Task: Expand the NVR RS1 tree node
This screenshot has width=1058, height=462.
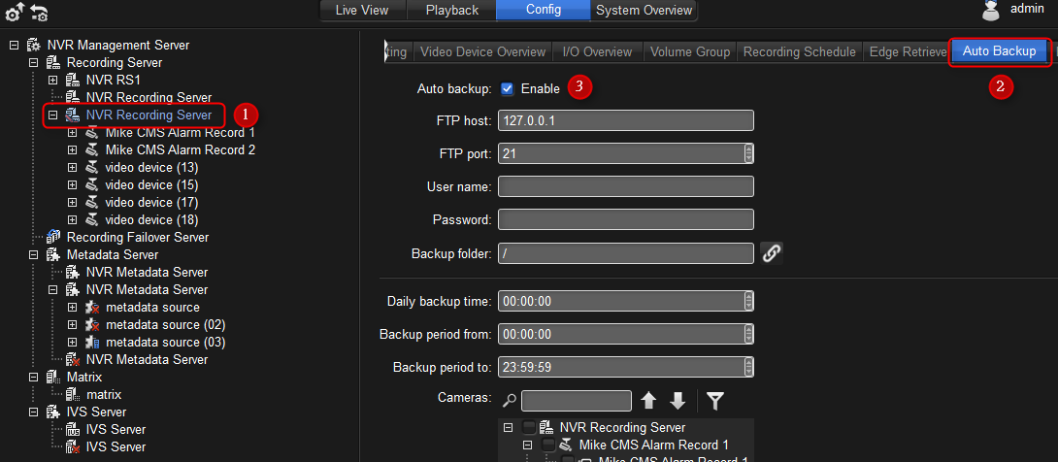Action: (52, 80)
